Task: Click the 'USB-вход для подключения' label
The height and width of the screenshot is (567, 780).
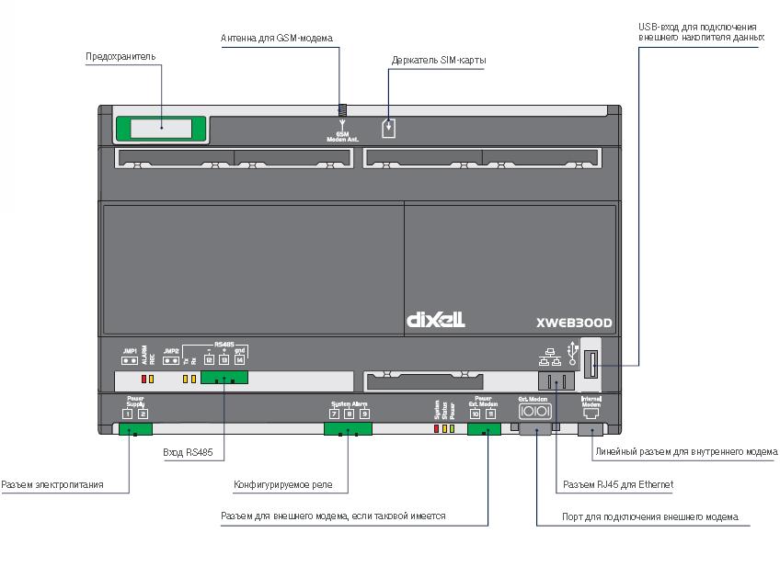Action: tap(697, 27)
